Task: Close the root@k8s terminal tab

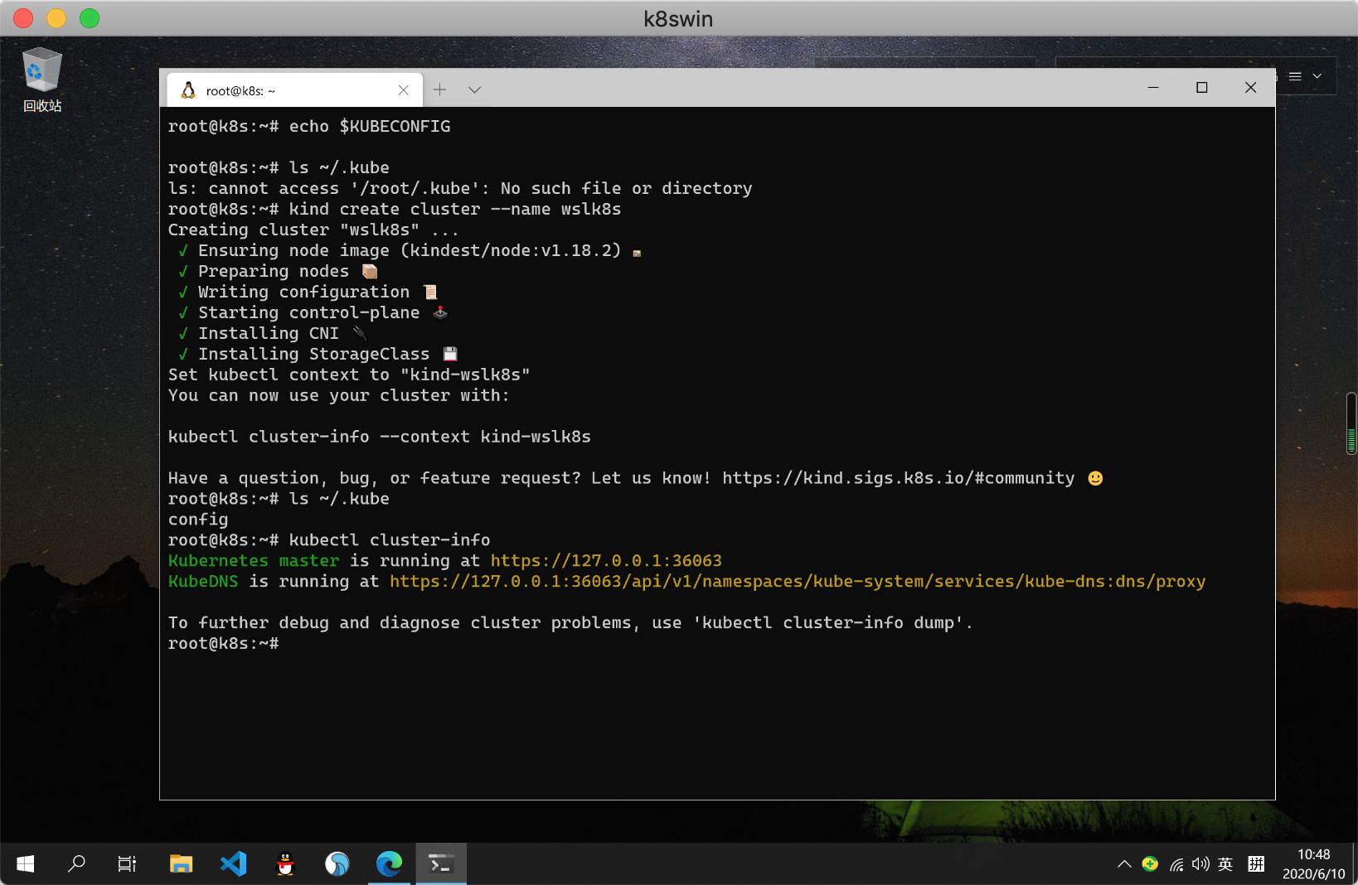Action: (x=404, y=90)
